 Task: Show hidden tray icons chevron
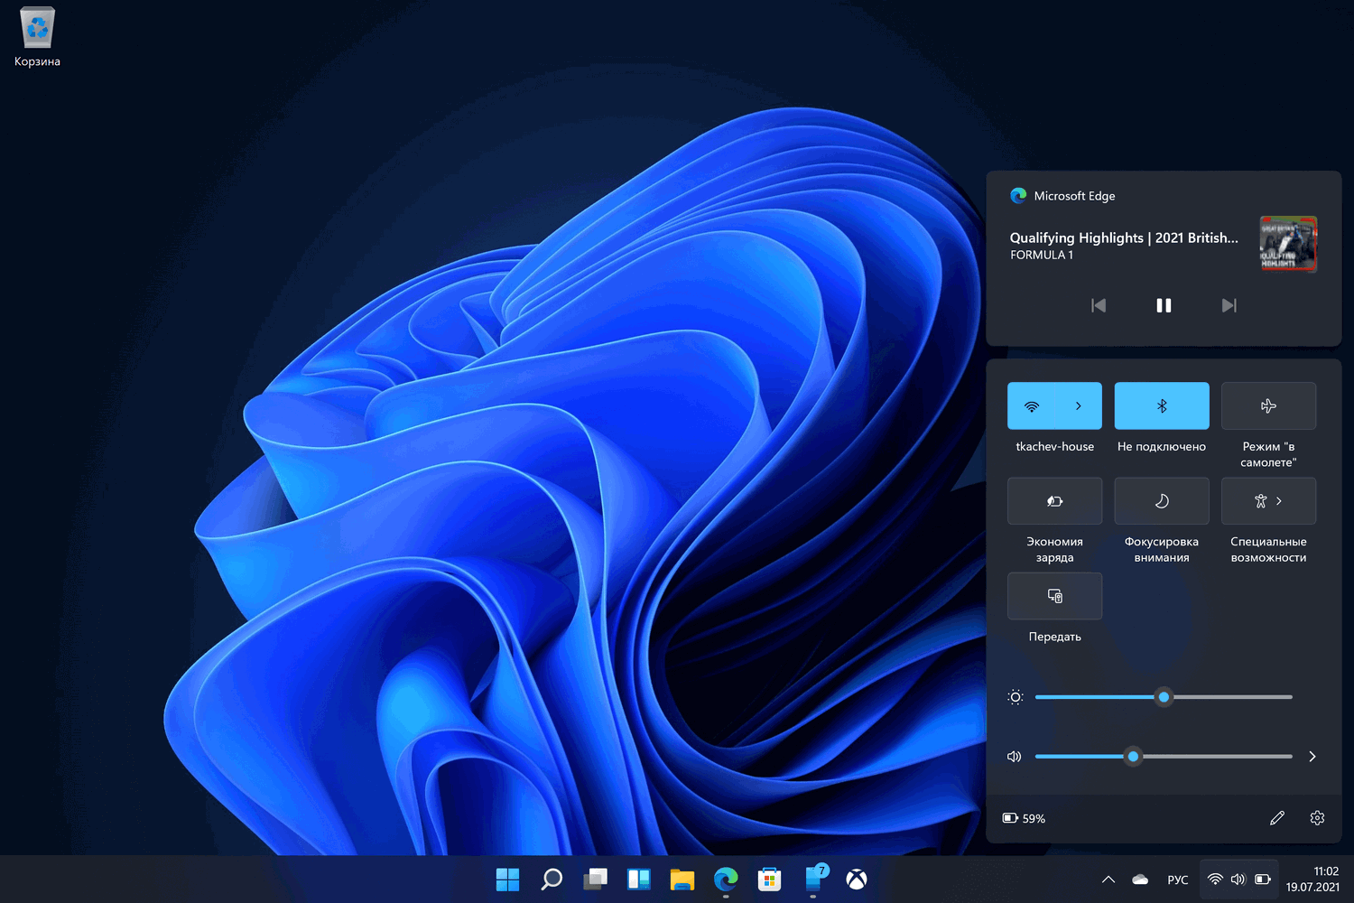[1108, 880]
